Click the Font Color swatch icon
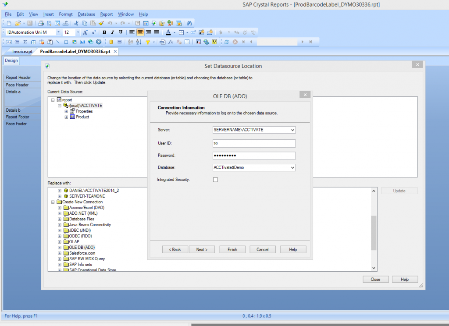This screenshot has height=326, width=449. click(x=168, y=32)
